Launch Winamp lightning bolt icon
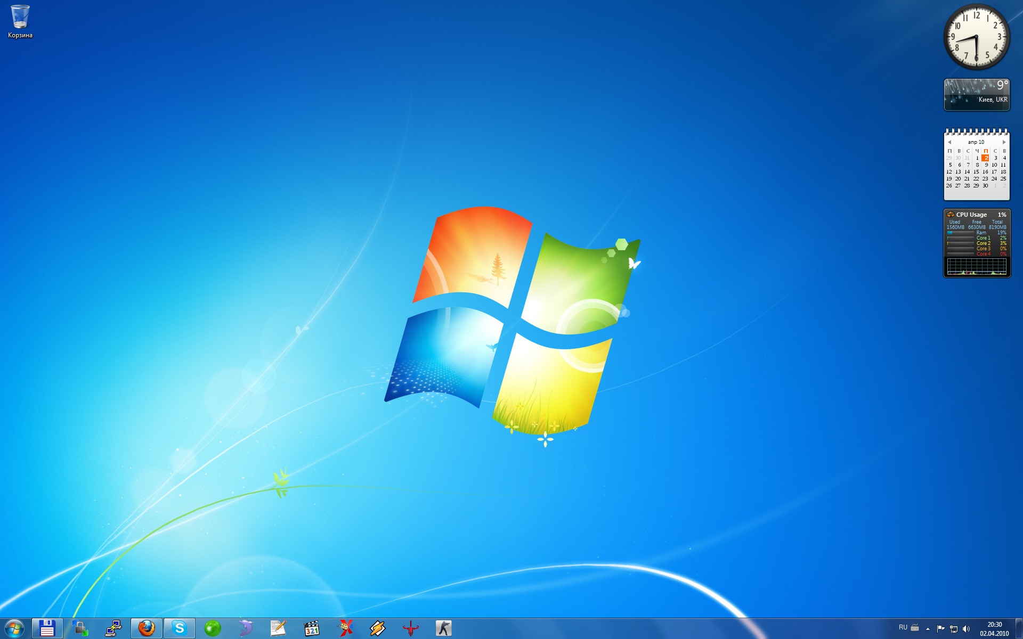The width and height of the screenshot is (1023, 639). click(x=378, y=628)
